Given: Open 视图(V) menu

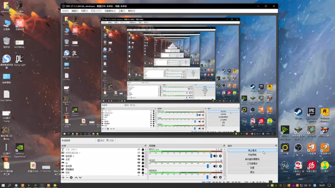Looking at the screenshot, I should click(85, 11).
